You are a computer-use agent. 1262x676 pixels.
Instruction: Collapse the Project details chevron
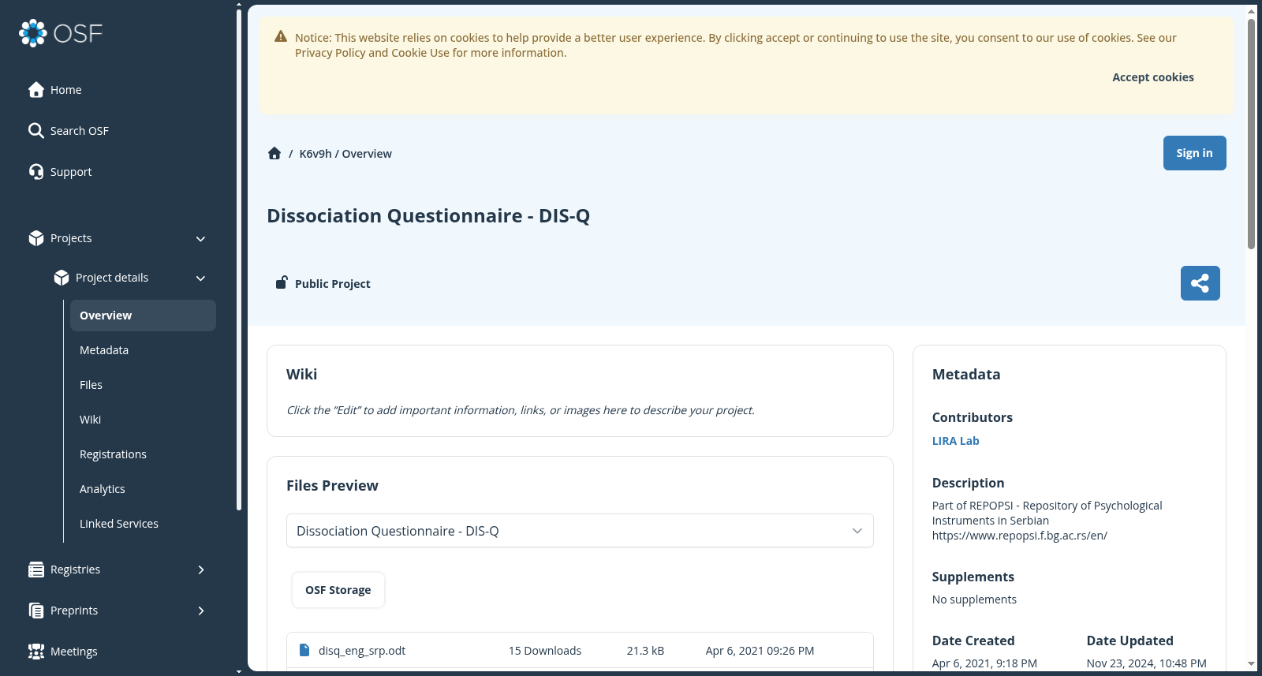click(x=200, y=278)
